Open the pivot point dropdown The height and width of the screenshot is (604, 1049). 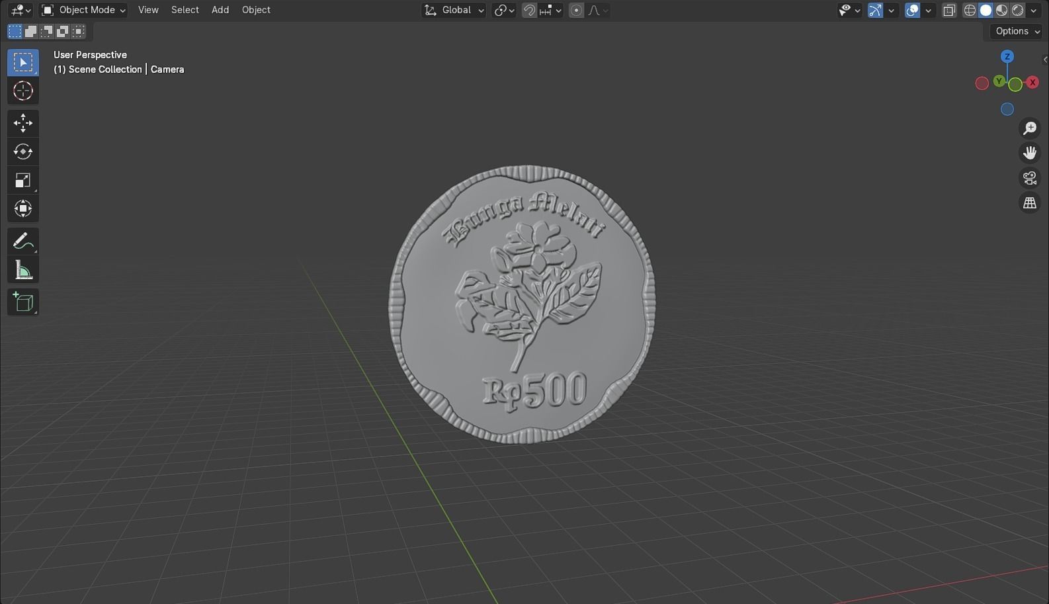pyautogui.click(x=504, y=10)
